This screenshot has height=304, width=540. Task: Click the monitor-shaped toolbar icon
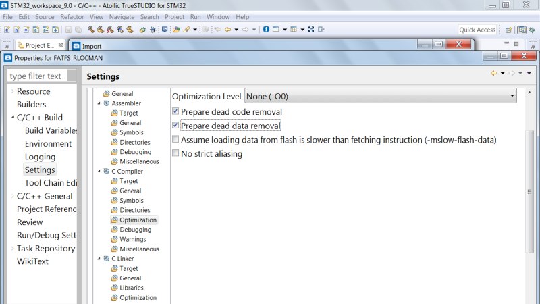click(165, 30)
